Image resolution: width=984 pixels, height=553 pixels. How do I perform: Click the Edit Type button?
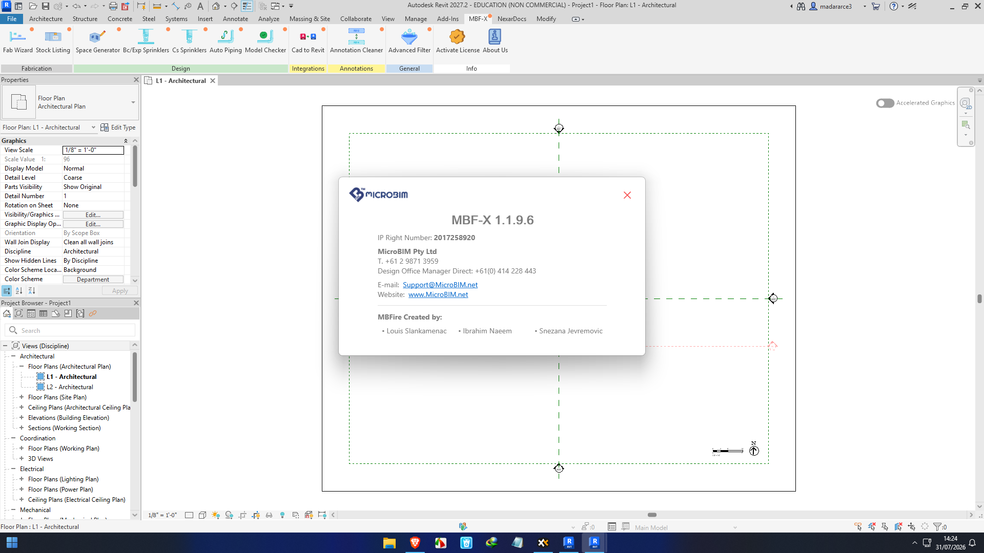pyautogui.click(x=118, y=127)
